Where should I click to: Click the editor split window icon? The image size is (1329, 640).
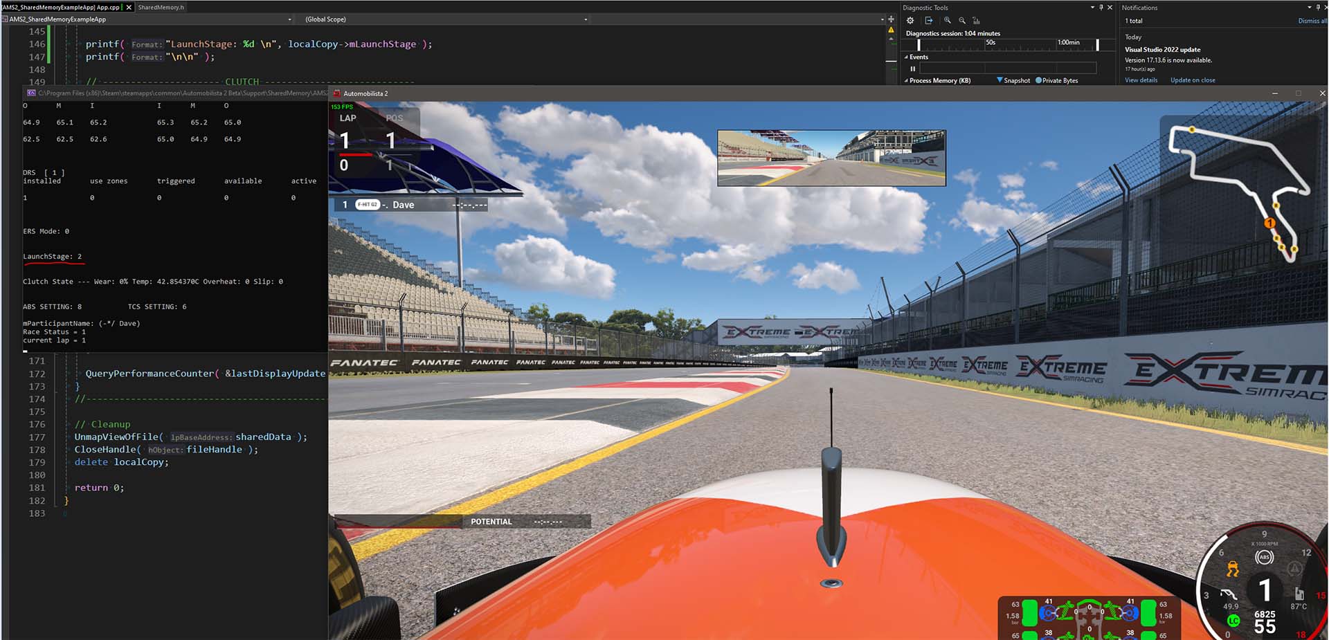coord(891,19)
